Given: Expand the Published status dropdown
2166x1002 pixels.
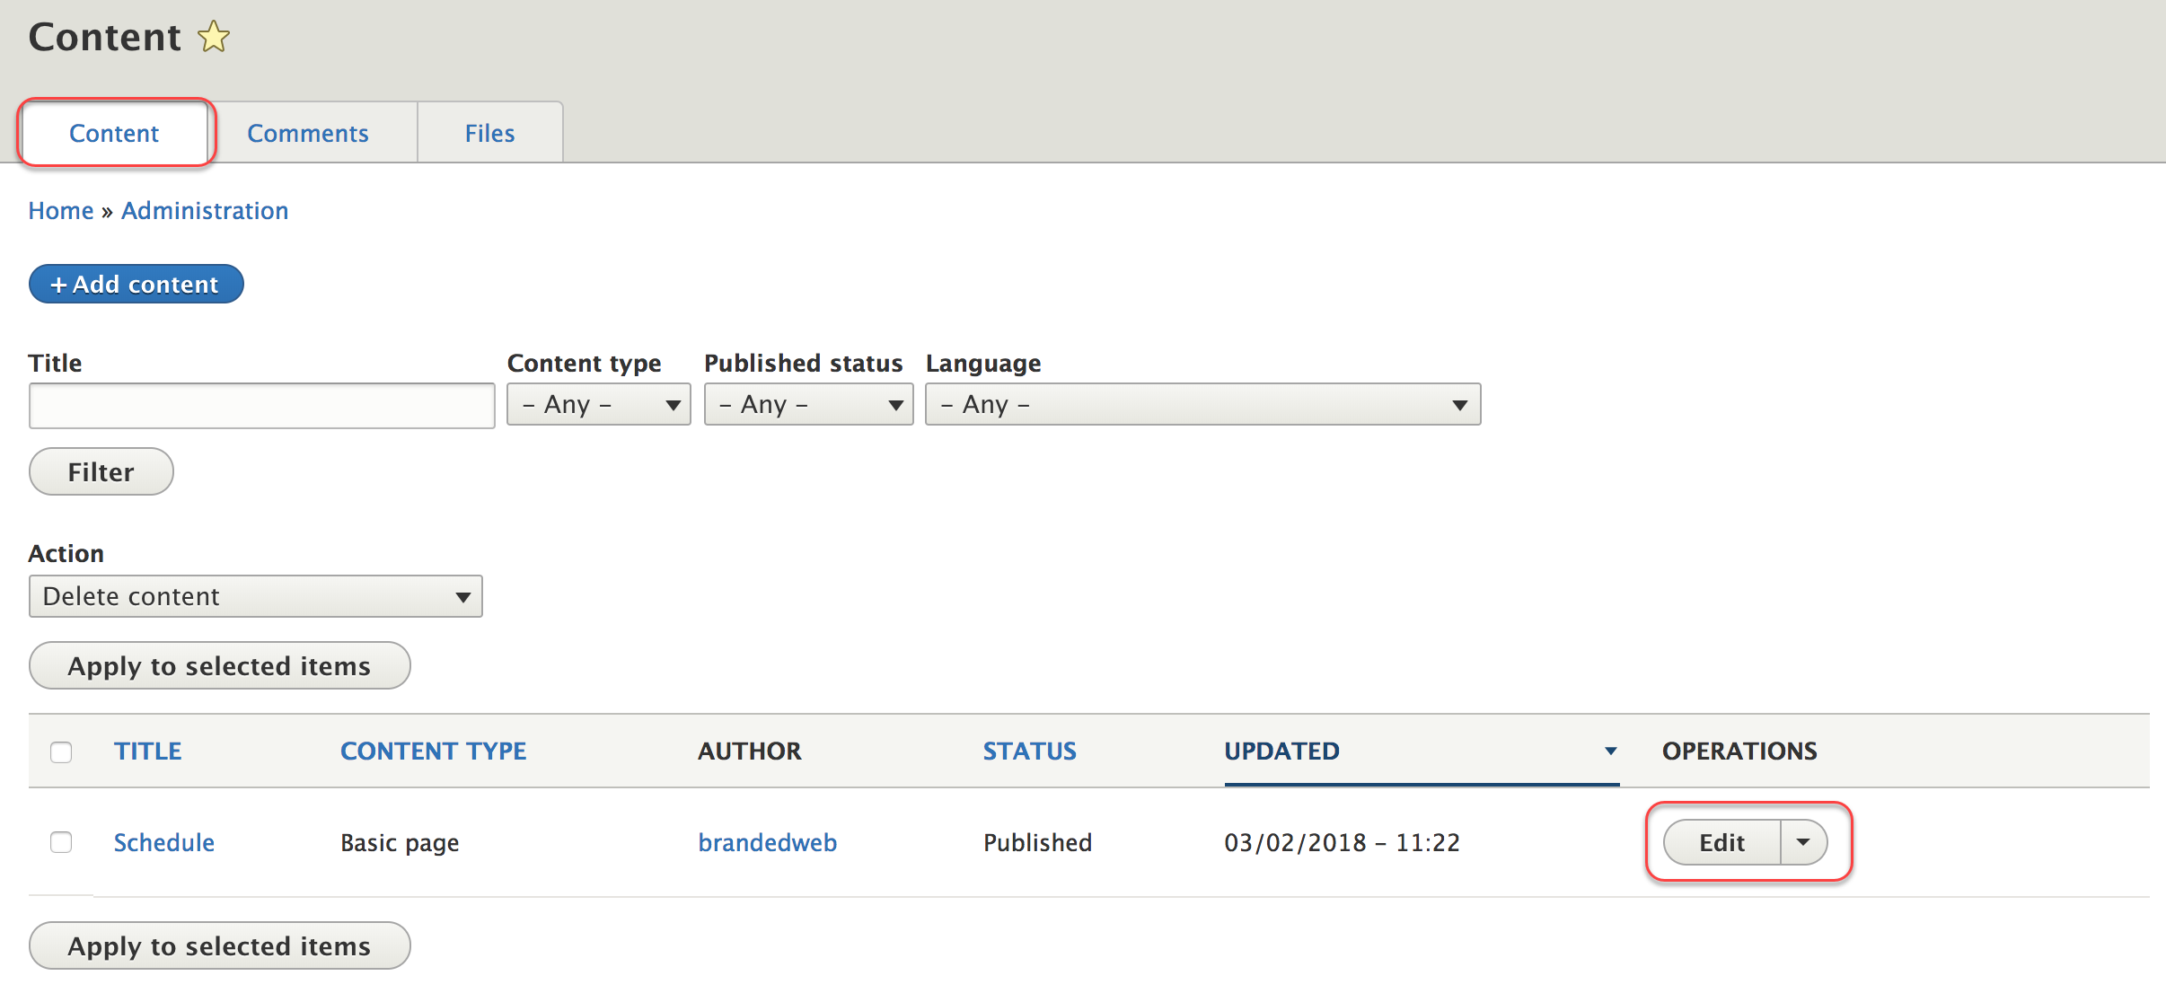Looking at the screenshot, I should pos(808,405).
